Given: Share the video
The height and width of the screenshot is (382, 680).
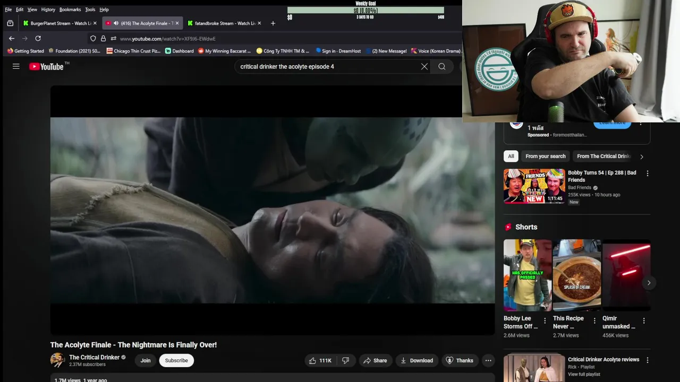Looking at the screenshot, I should [375, 360].
